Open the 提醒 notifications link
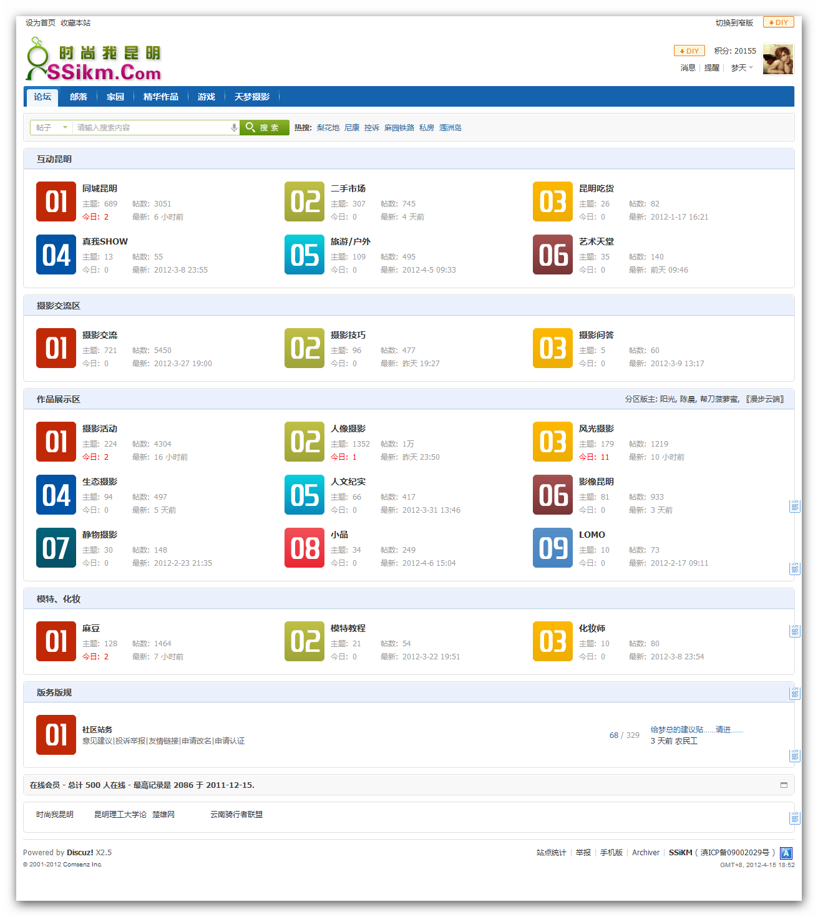Image resolution: width=818 pixels, height=917 pixels. coord(712,67)
